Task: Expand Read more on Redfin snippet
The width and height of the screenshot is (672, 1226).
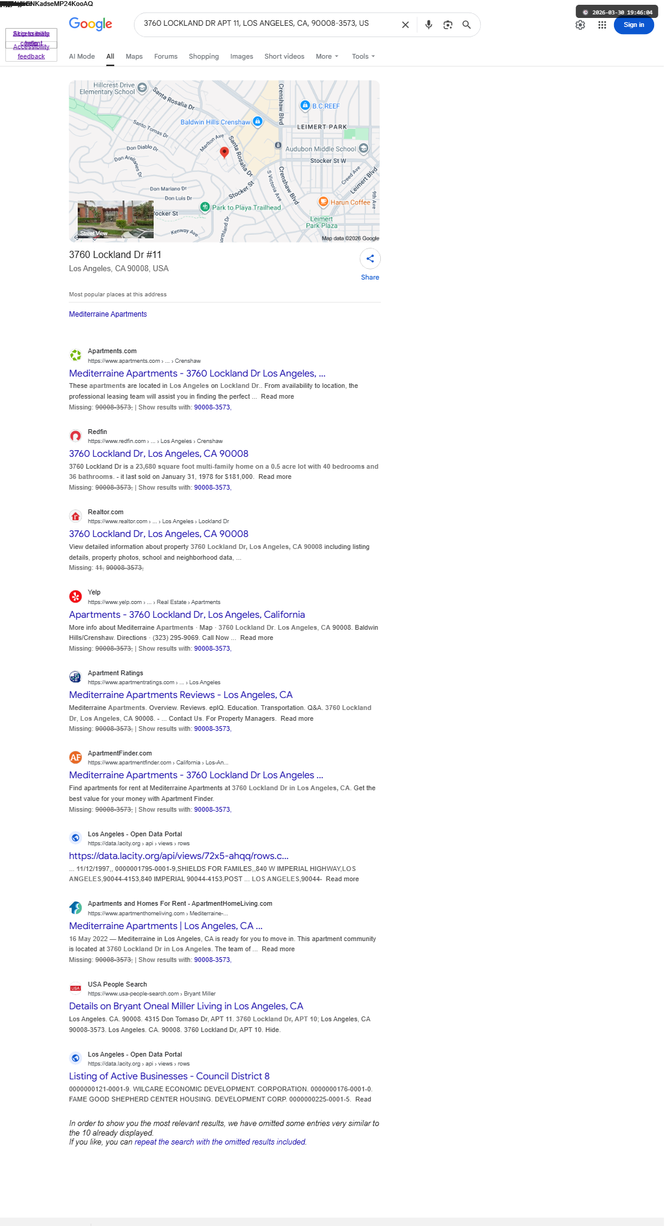Action: point(275,477)
